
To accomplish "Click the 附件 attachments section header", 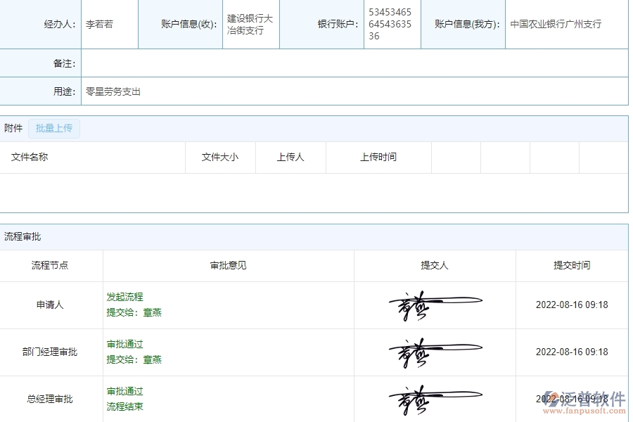I will coord(13,128).
